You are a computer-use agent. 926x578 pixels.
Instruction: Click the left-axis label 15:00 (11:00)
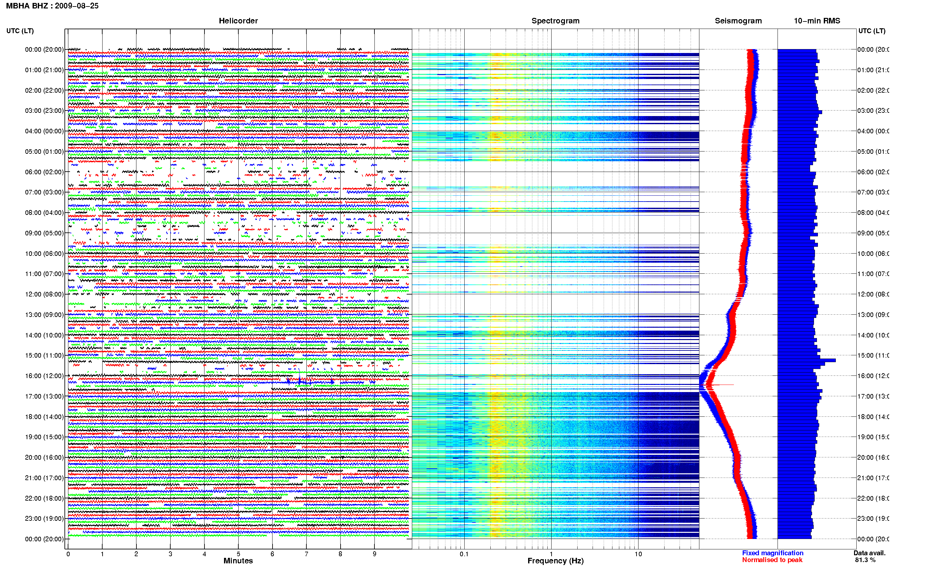[x=44, y=355]
